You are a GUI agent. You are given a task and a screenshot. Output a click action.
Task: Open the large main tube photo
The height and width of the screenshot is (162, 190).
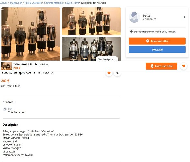click(31, 34)
